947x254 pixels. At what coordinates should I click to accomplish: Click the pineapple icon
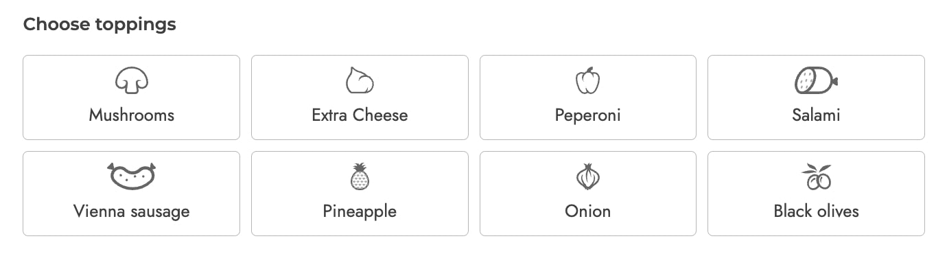360,176
